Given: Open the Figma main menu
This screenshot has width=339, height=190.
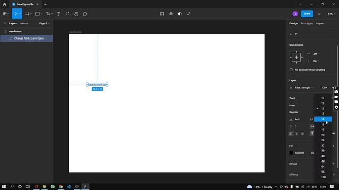Looking at the screenshot, I should [6, 14].
